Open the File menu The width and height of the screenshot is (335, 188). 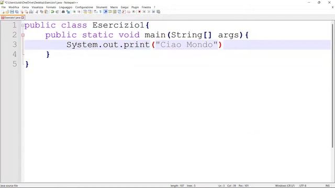4,7
